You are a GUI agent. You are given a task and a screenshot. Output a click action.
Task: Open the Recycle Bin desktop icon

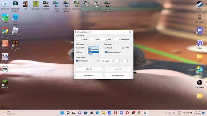tap(5, 5)
